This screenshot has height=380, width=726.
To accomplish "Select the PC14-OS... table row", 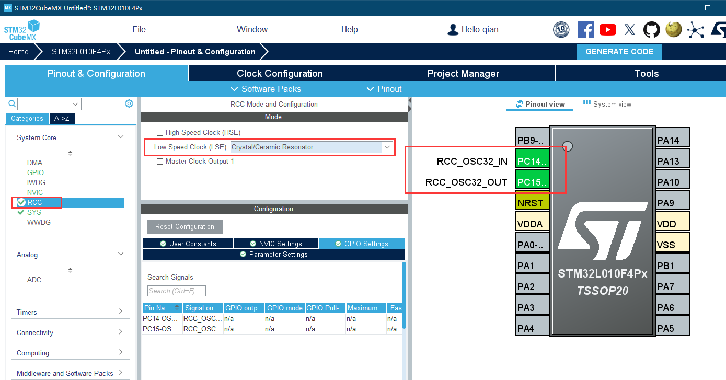I will 272,318.
